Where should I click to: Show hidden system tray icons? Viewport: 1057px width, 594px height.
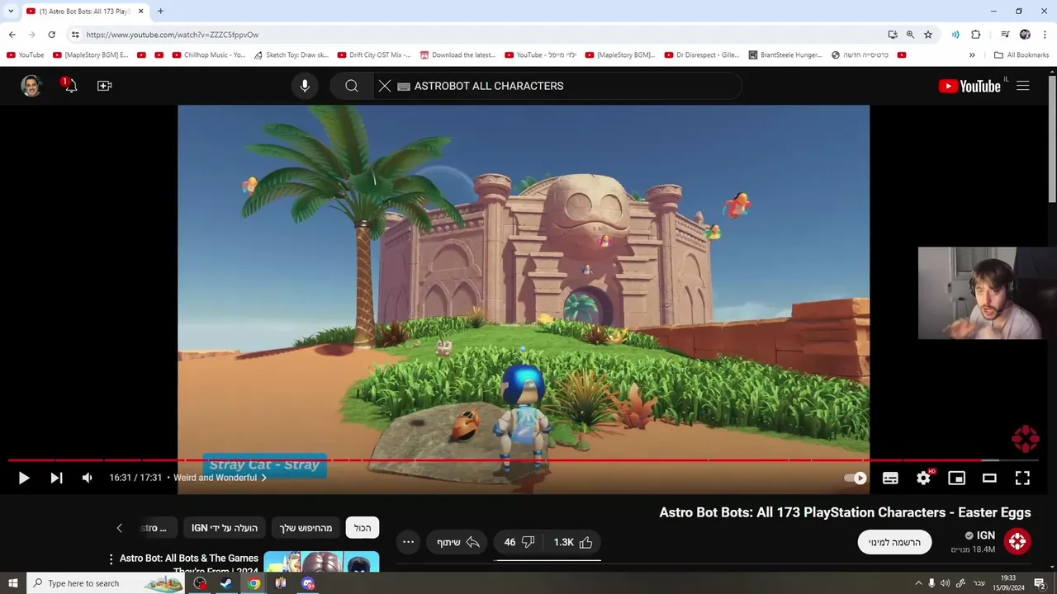917,583
